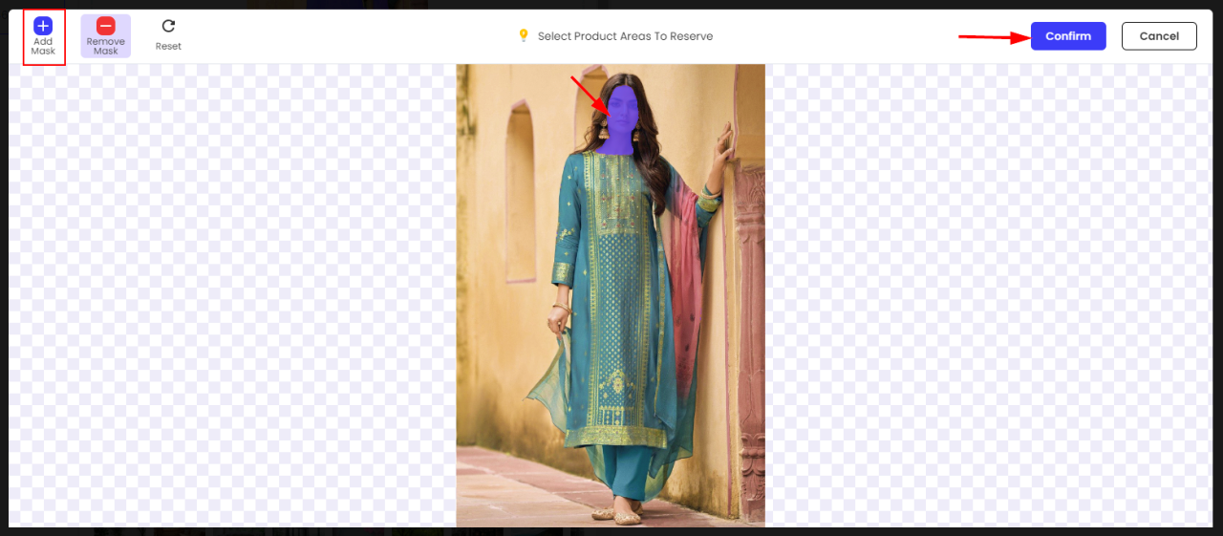Click 'Select Product Areas To Reserve' text
Image resolution: width=1223 pixels, height=536 pixels.
coord(625,36)
